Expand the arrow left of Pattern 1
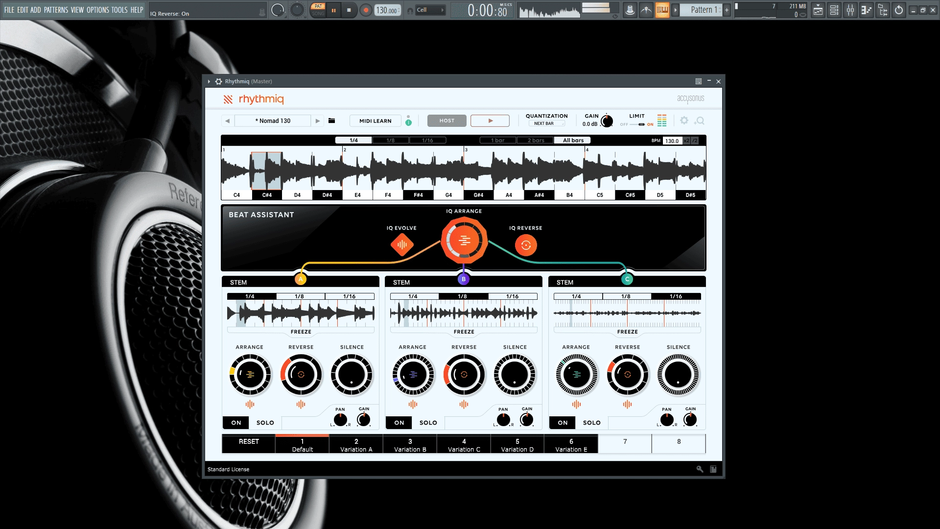The height and width of the screenshot is (529, 940). [x=675, y=10]
